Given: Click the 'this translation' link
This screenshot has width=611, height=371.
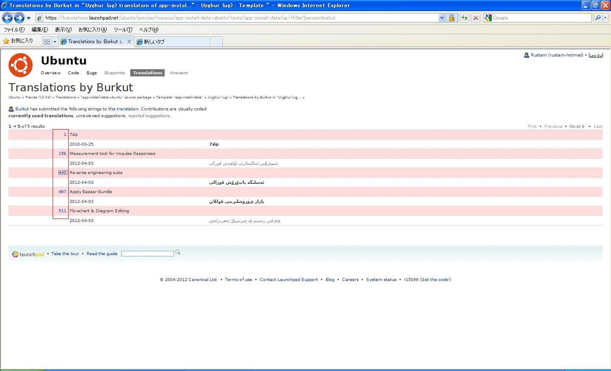Looking at the screenshot, I should coord(123,109).
